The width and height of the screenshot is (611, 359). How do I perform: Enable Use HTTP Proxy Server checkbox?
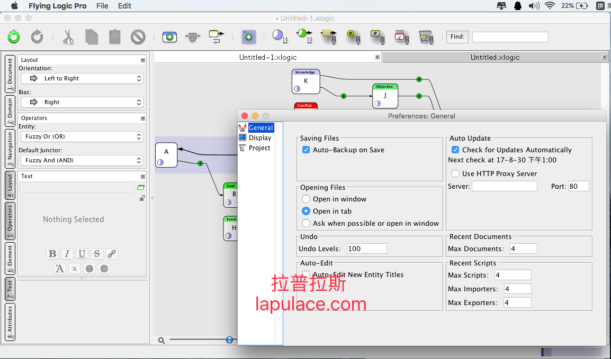(455, 173)
